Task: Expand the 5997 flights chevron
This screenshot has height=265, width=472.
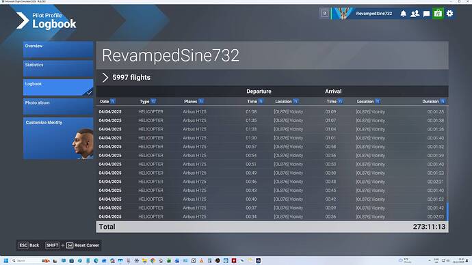Action: coord(105,77)
